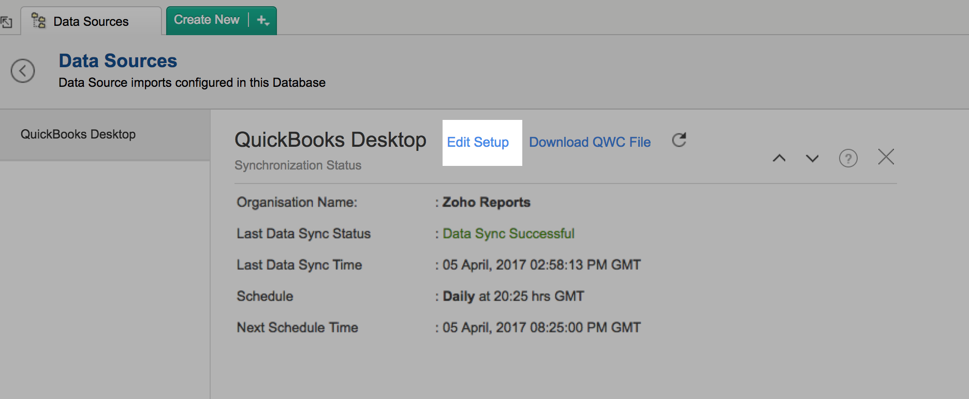The width and height of the screenshot is (969, 399).
Task: Click the Zoho Reports organisation name
Action: click(x=486, y=202)
